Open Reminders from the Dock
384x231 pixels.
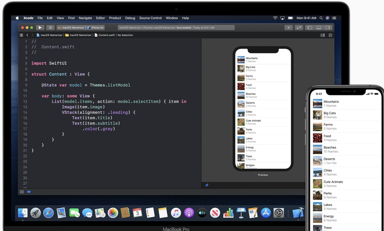[x=150, y=213]
